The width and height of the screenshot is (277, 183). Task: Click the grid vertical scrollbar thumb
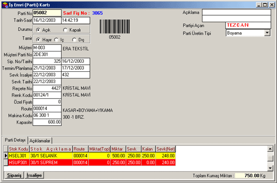click(x=270, y=158)
